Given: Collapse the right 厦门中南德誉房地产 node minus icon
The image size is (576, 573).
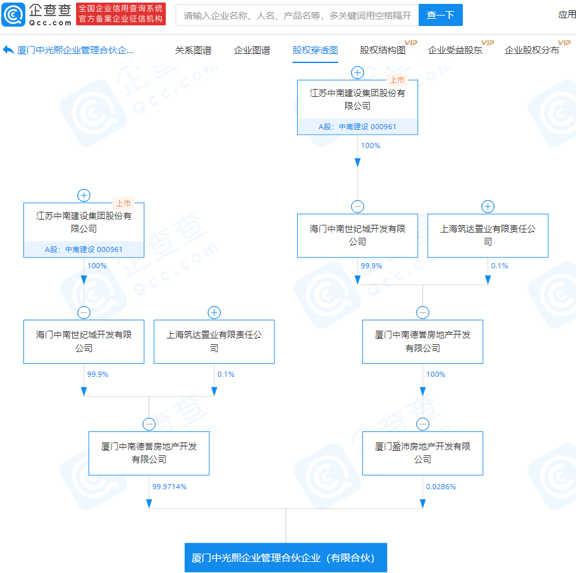Looking at the screenshot, I should point(423,312).
